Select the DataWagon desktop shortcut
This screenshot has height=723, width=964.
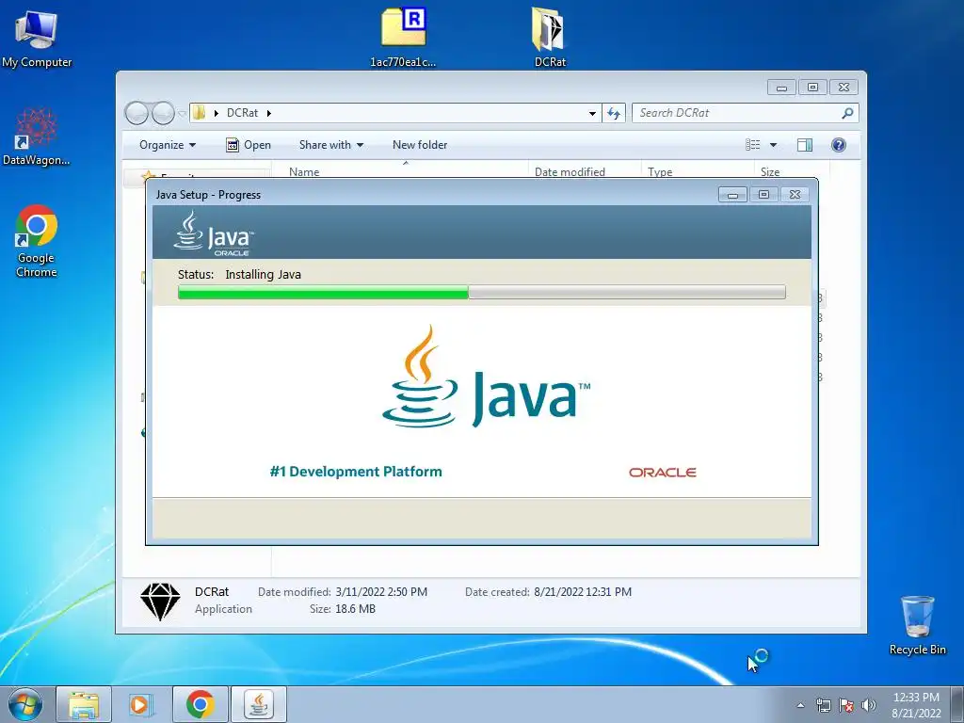click(x=37, y=137)
